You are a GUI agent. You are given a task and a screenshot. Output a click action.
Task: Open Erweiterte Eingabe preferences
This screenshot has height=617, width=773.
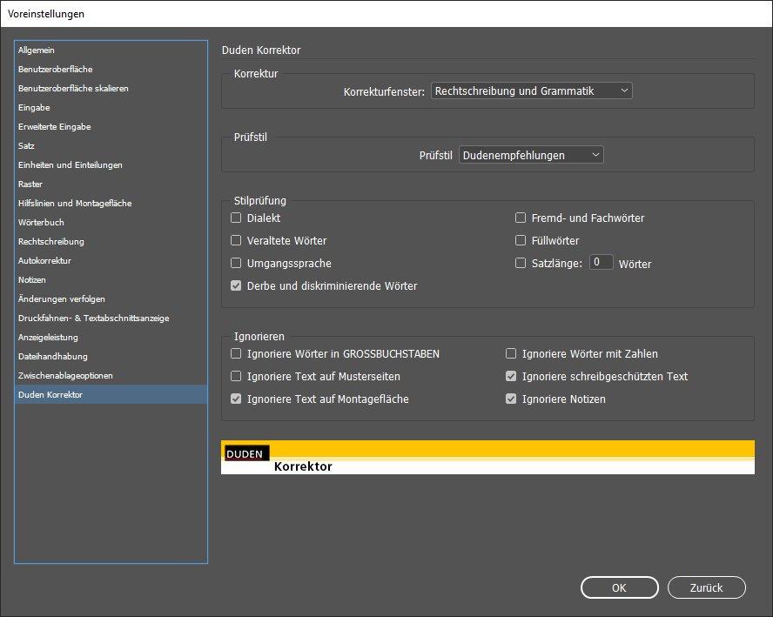coord(111,127)
